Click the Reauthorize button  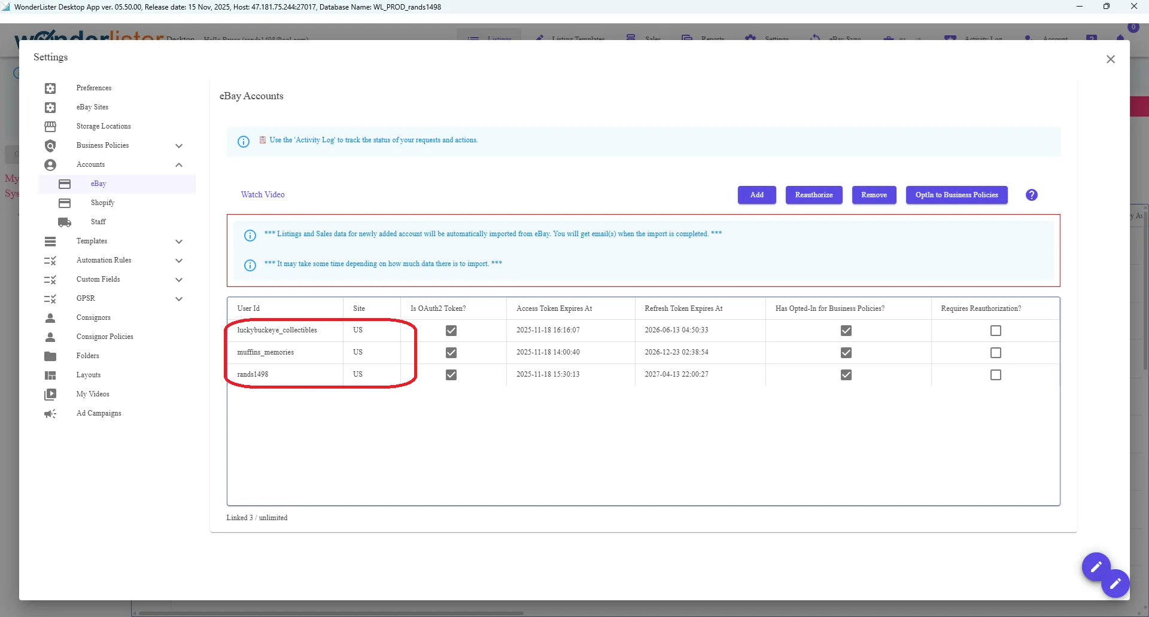click(x=814, y=195)
